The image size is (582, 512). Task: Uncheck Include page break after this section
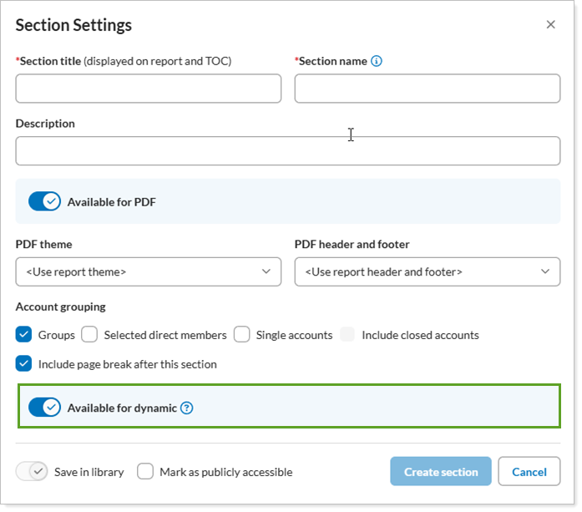point(24,364)
